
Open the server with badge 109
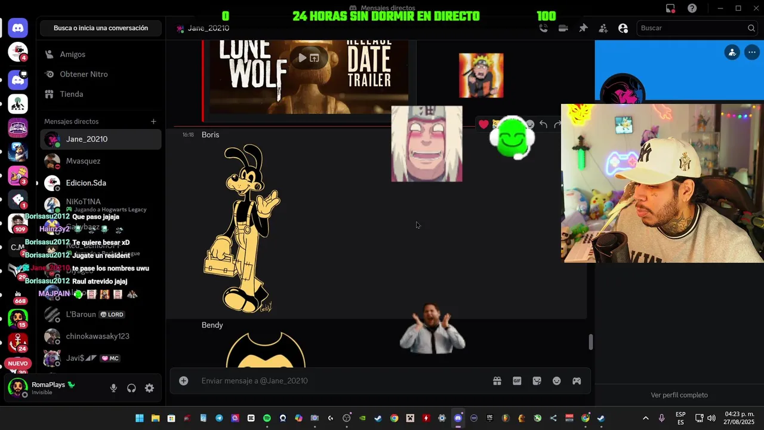pos(18,223)
